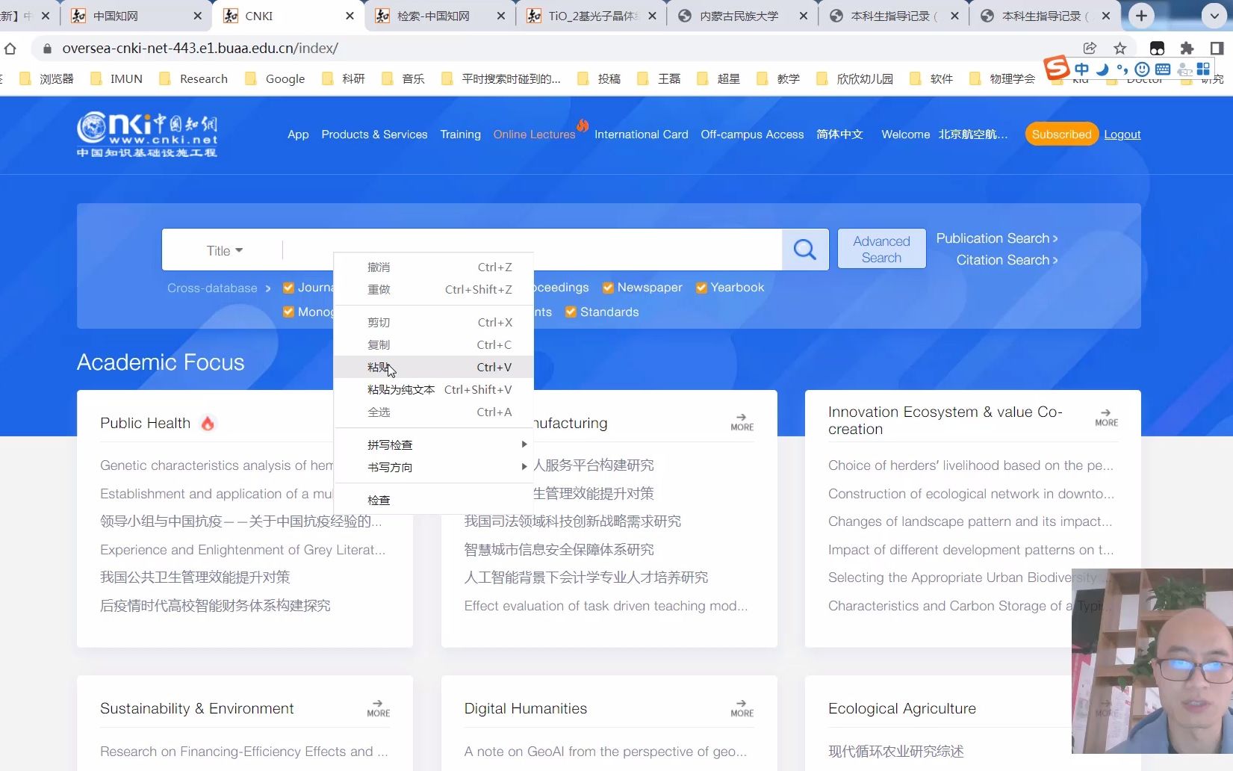Image resolution: width=1233 pixels, height=771 pixels.
Task: Open browser tab search dropdown
Action: (1214, 16)
